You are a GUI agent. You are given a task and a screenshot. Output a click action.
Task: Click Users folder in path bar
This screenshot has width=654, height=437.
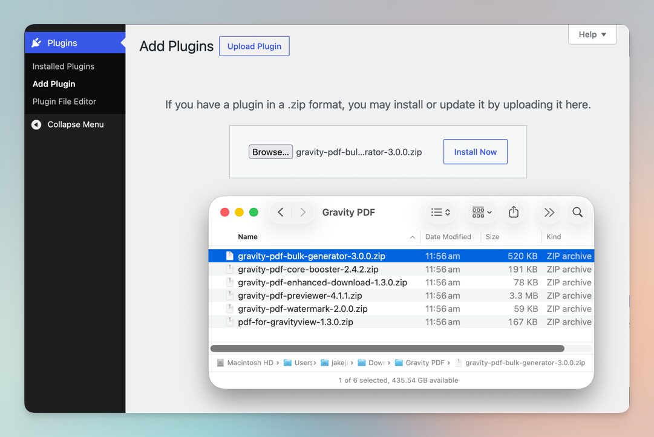pos(298,363)
